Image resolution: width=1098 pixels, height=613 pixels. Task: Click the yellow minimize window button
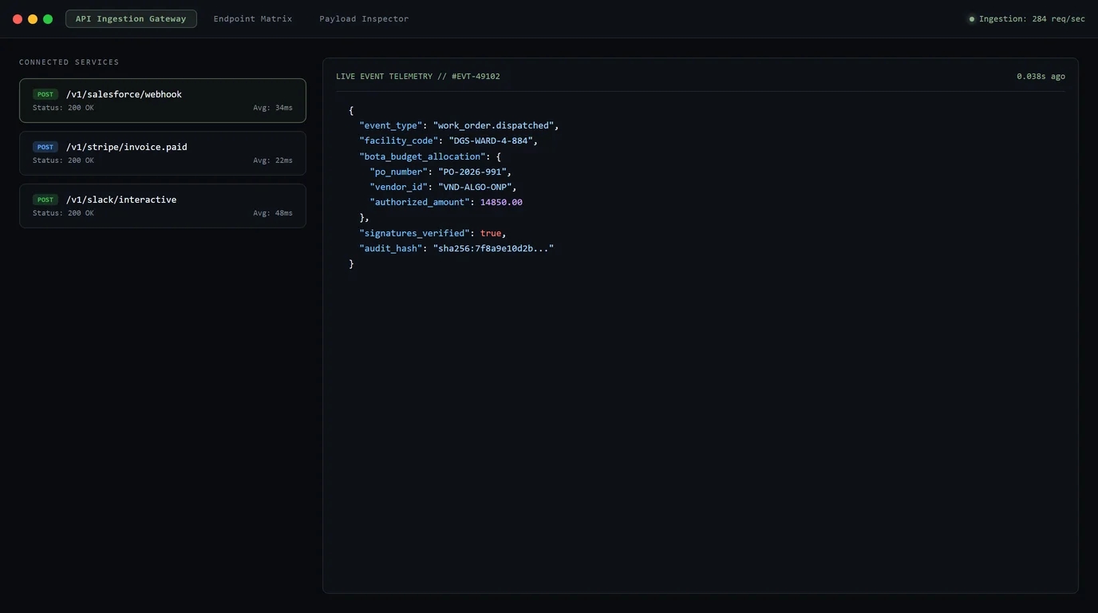pyautogui.click(x=33, y=19)
